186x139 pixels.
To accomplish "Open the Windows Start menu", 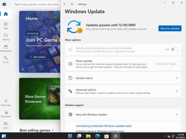I will click(70, 136).
